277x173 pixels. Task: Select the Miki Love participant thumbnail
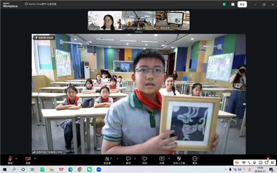[x=105, y=20]
